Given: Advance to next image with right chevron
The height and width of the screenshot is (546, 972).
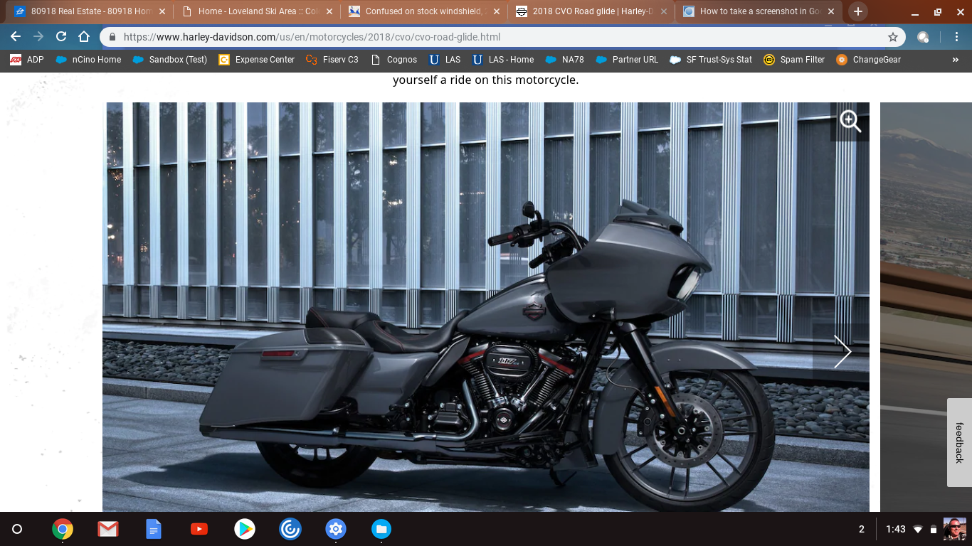Looking at the screenshot, I should [842, 352].
